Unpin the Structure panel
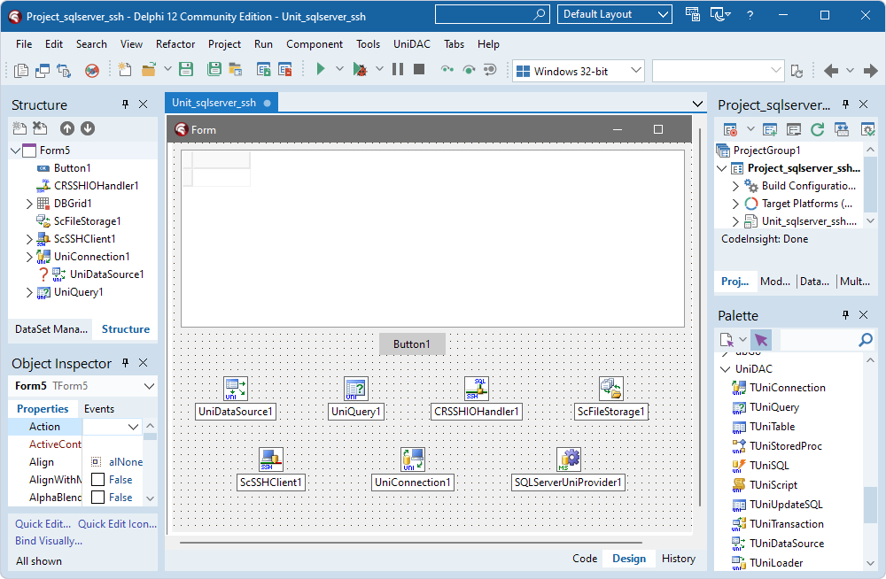 pyautogui.click(x=125, y=104)
